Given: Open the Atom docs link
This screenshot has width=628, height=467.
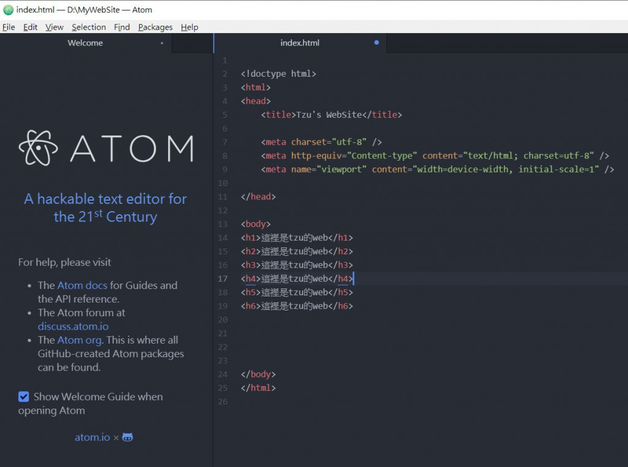Looking at the screenshot, I should coord(82,285).
